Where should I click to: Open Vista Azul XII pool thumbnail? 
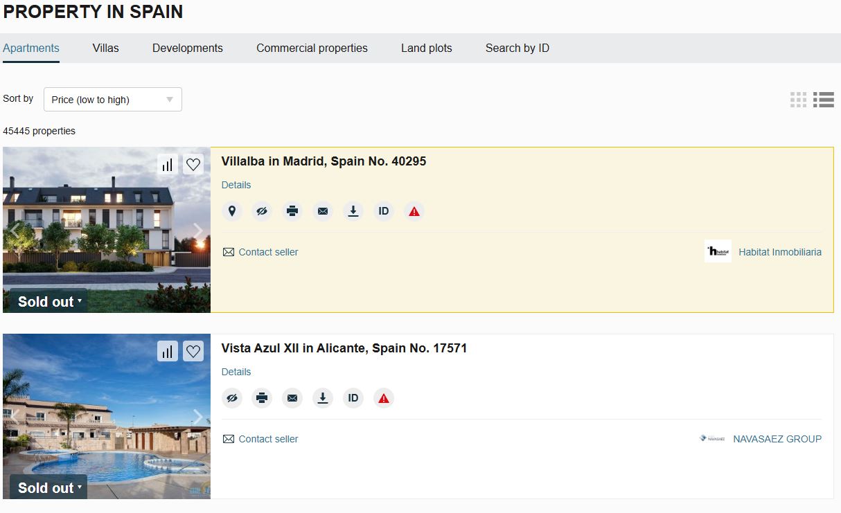(107, 417)
